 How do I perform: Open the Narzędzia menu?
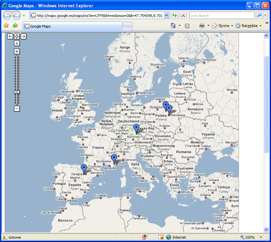(x=249, y=26)
